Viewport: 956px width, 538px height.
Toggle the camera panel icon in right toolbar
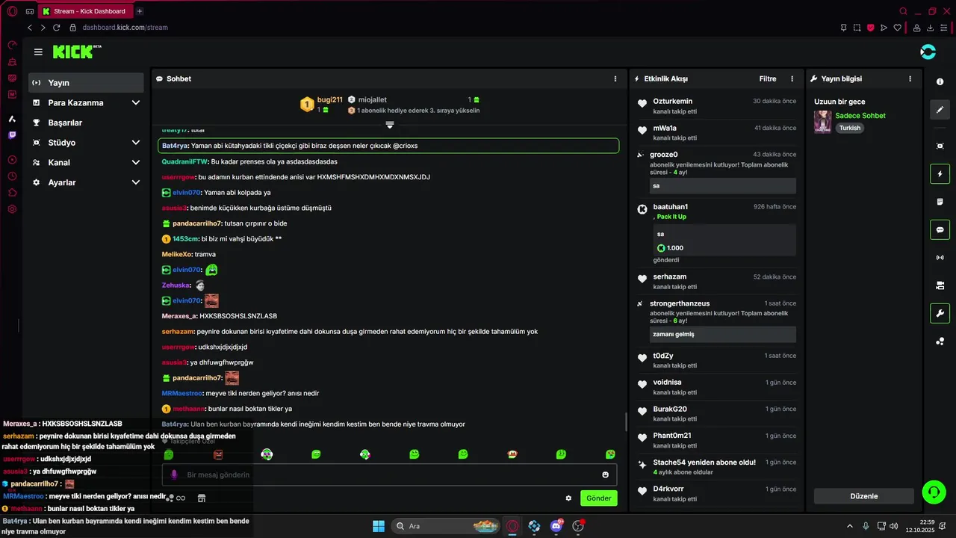[x=940, y=285]
